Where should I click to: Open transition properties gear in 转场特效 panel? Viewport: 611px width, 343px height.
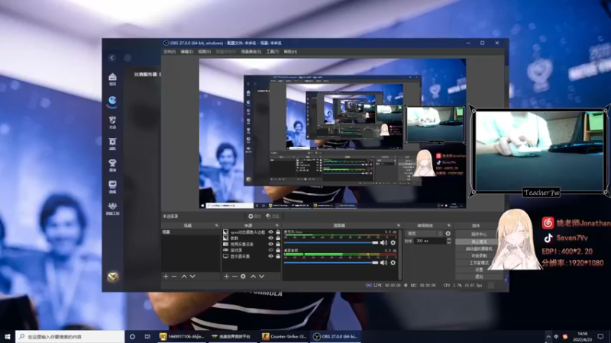coord(448,233)
